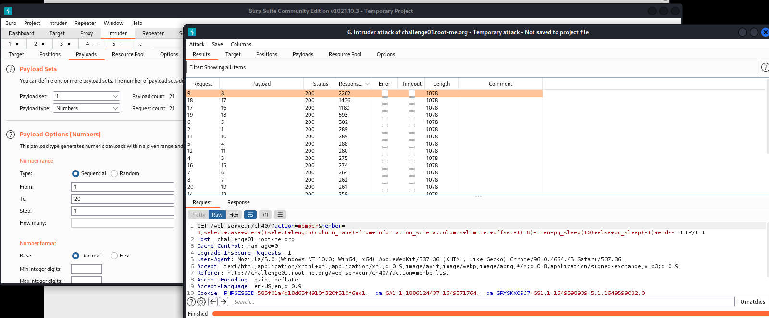Switch to Dashboard tab in main window

[21, 33]
